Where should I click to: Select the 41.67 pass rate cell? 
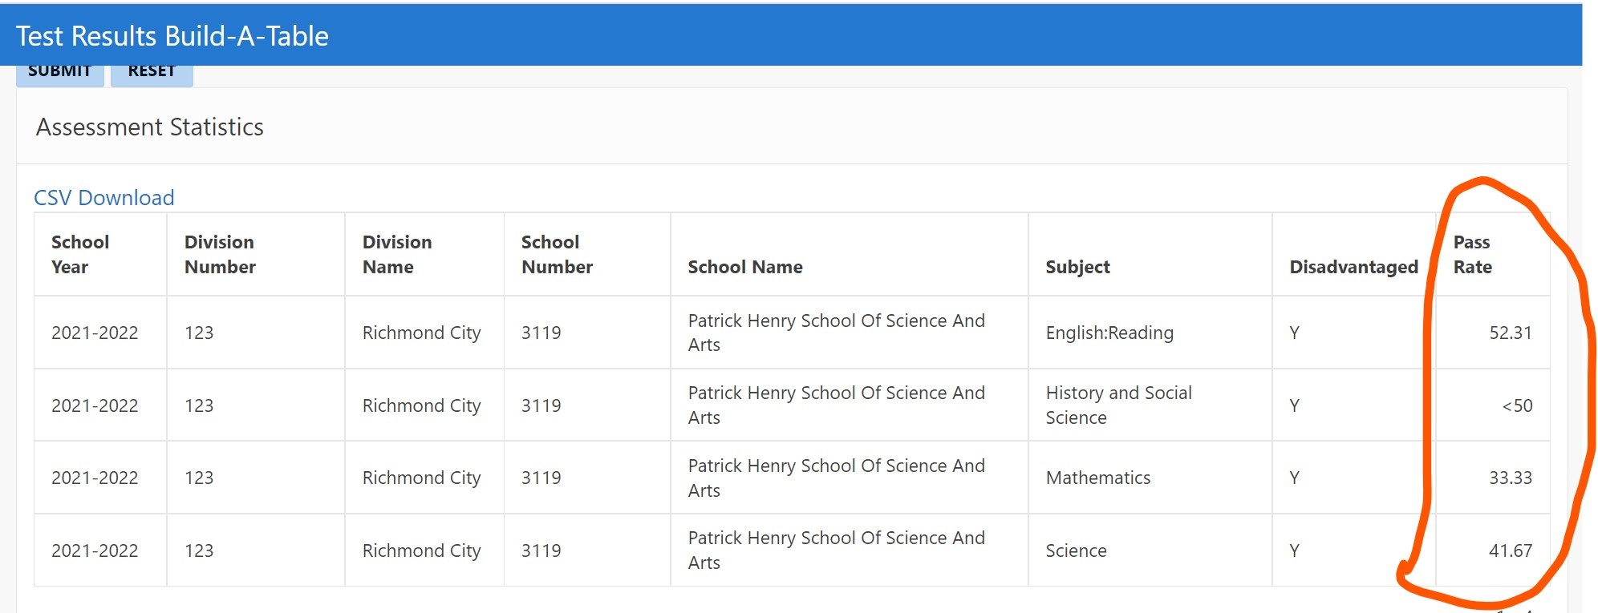point(1510,550)
